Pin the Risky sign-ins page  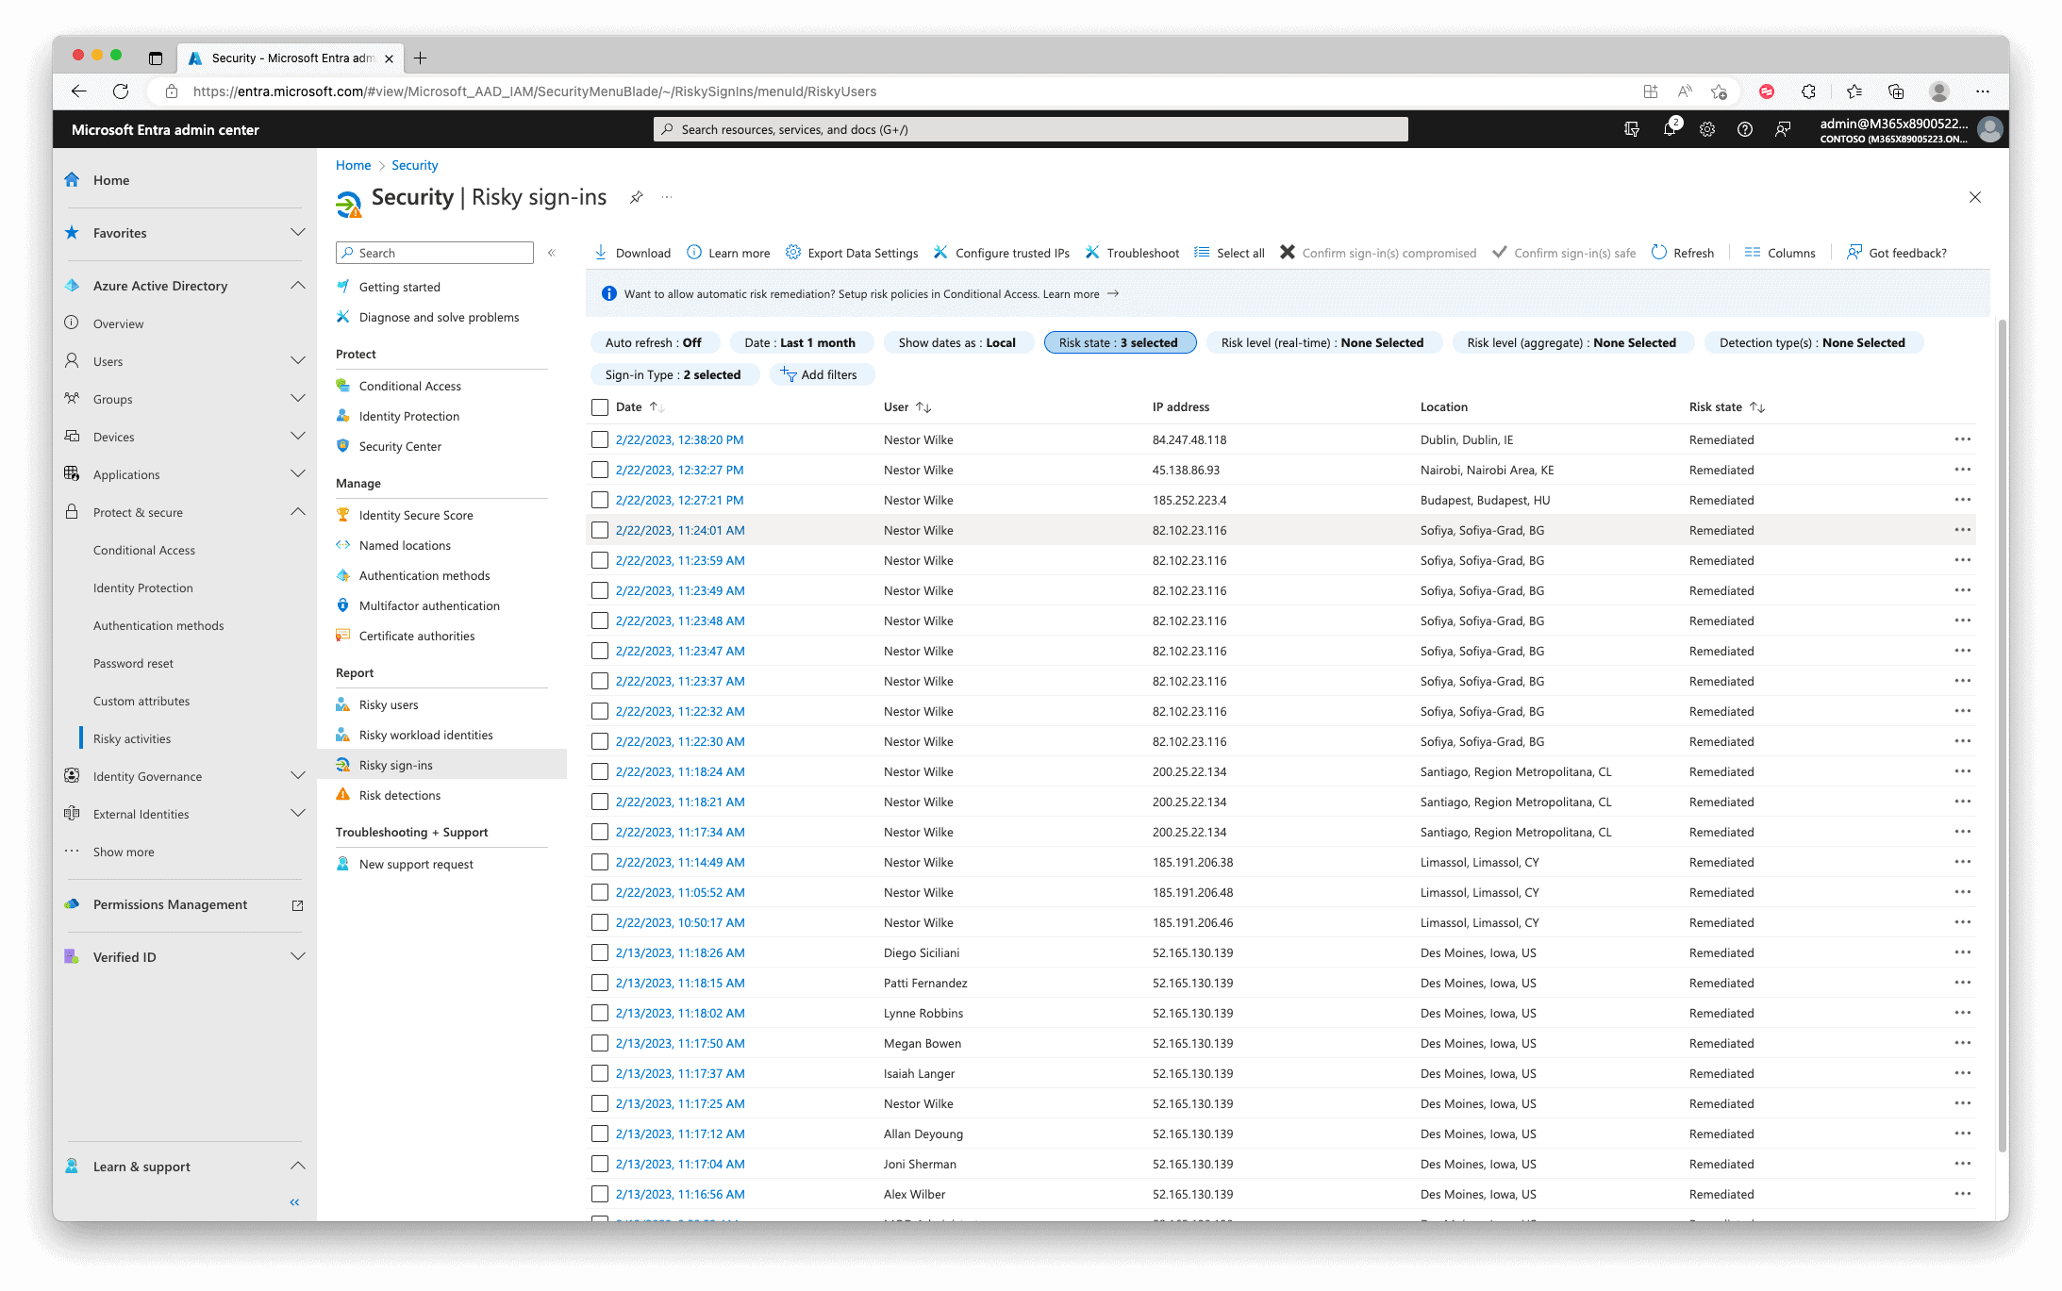pos(637,197)
